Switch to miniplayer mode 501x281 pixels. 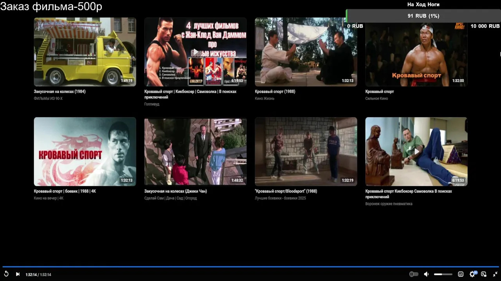484,274
